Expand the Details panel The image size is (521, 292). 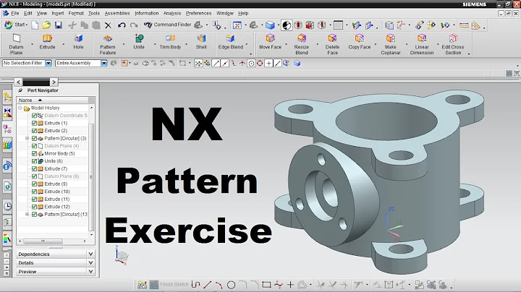(90, 263)
